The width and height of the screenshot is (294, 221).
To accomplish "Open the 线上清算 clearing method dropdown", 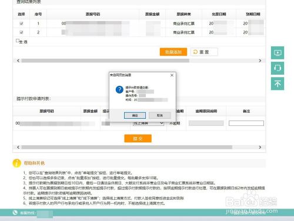I will [x=148, y=123].
